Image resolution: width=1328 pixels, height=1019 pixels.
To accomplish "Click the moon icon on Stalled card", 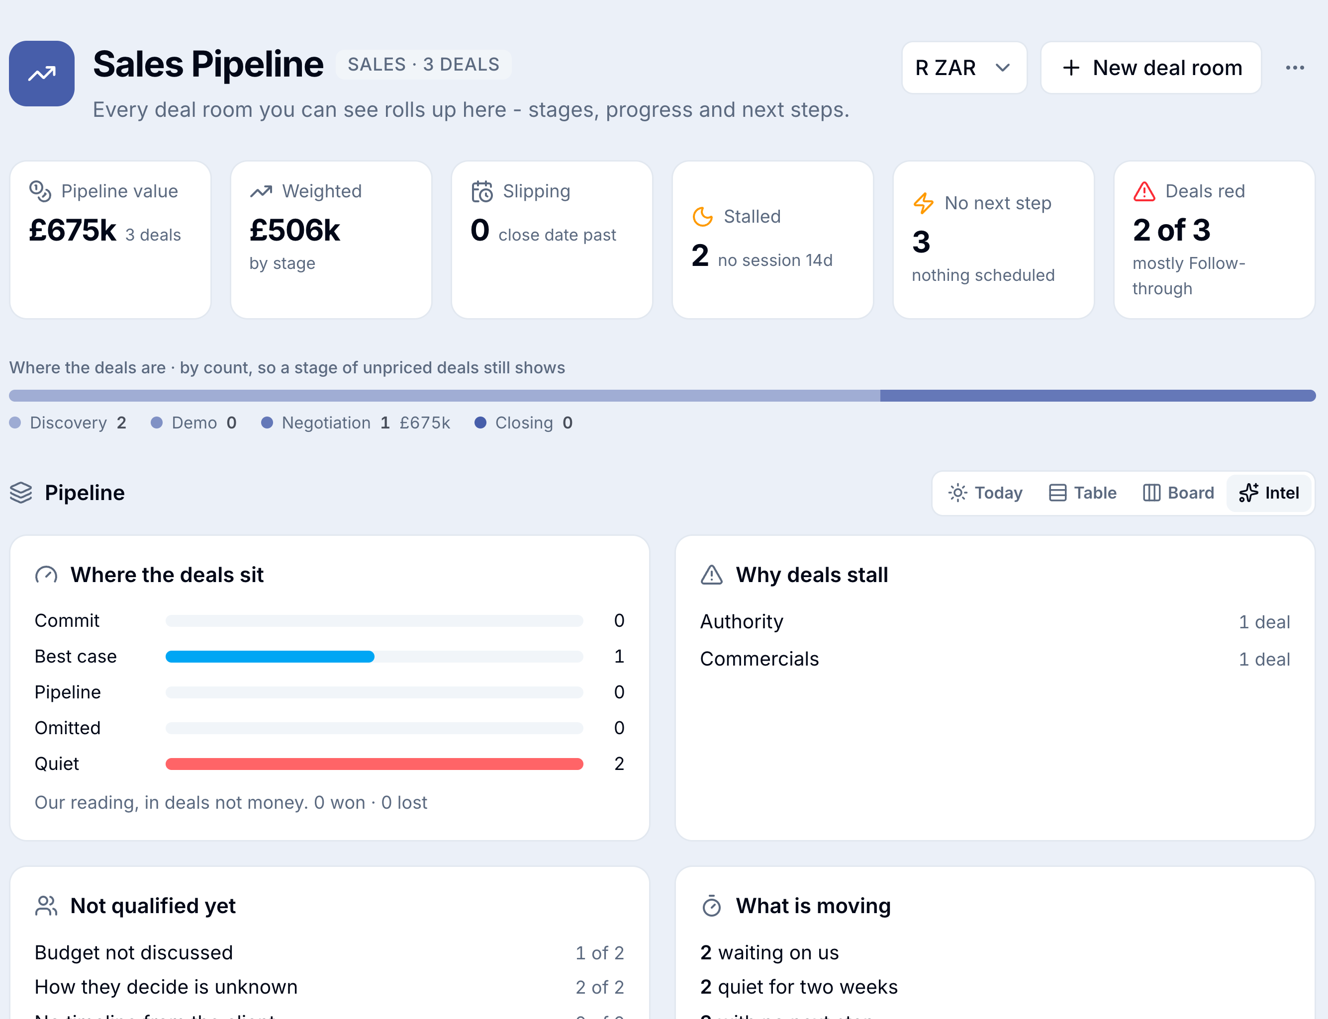I will pos(703,217).
